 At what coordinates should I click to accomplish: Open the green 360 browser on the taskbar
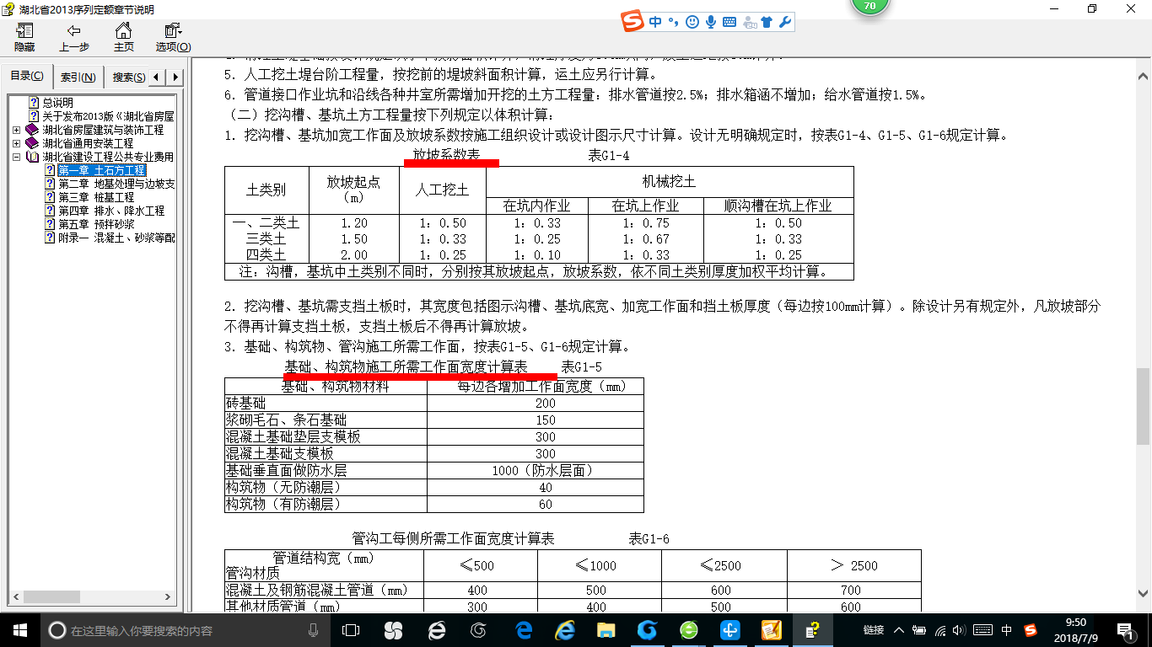(689, 629)
